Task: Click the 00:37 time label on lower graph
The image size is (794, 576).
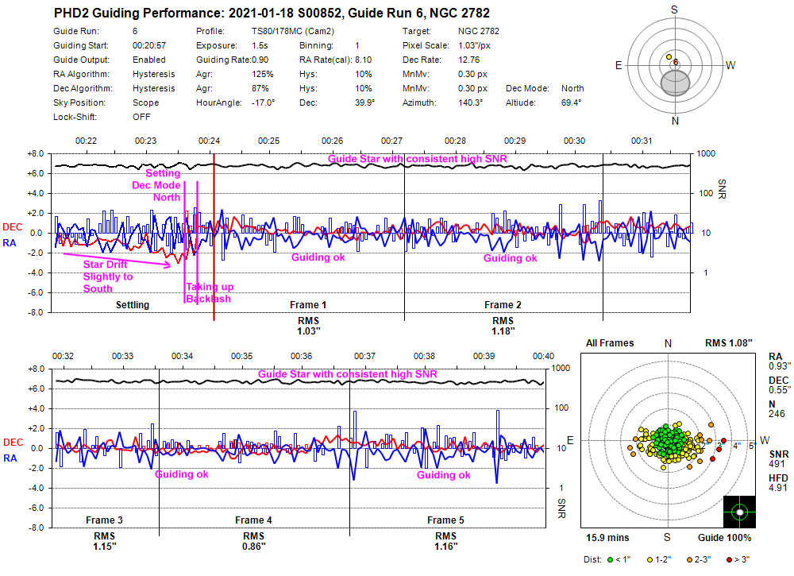Action: [x=364, y=356]
